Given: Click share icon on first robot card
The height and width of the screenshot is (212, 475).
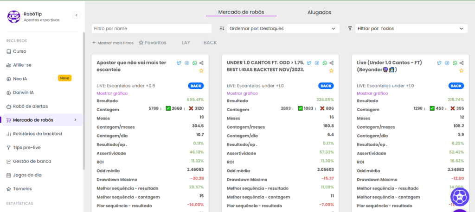Looking at the screenshot, I should (201, 63).
